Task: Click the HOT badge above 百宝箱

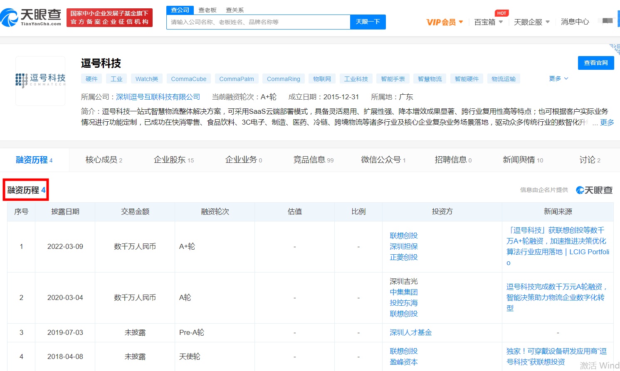Action: [x=501, y=13]
